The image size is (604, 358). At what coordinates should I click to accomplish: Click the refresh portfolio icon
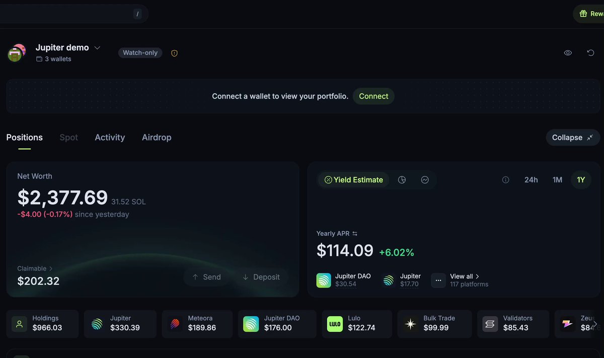pyautogui.click(x=591, y=53)
